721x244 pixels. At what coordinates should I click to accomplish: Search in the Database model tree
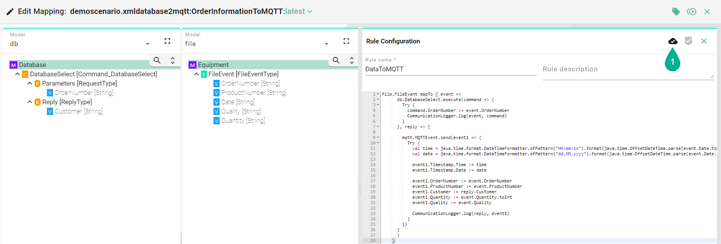157,60
